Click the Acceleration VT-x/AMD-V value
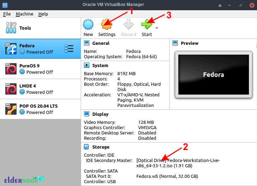 click(x=138, y=100)
